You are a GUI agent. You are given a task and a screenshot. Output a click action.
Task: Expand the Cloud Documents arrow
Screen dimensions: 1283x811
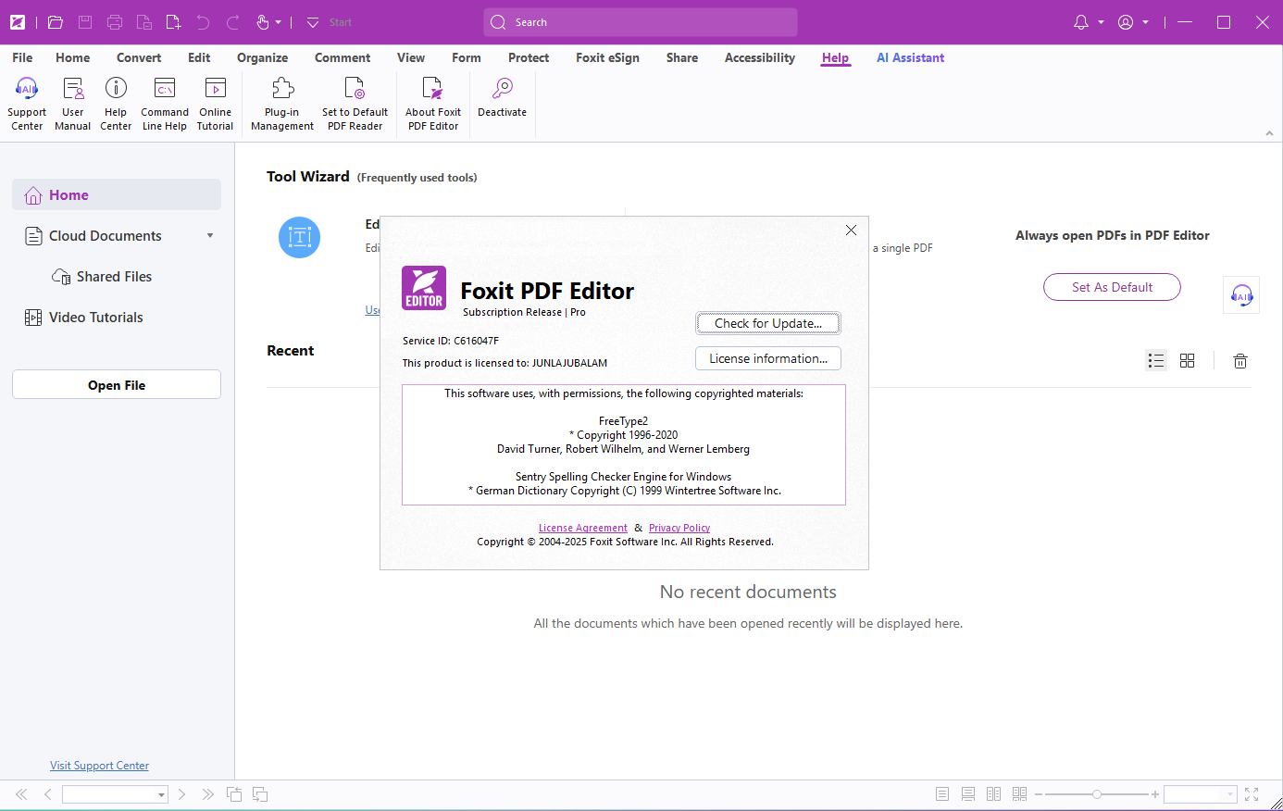point(210,235)
